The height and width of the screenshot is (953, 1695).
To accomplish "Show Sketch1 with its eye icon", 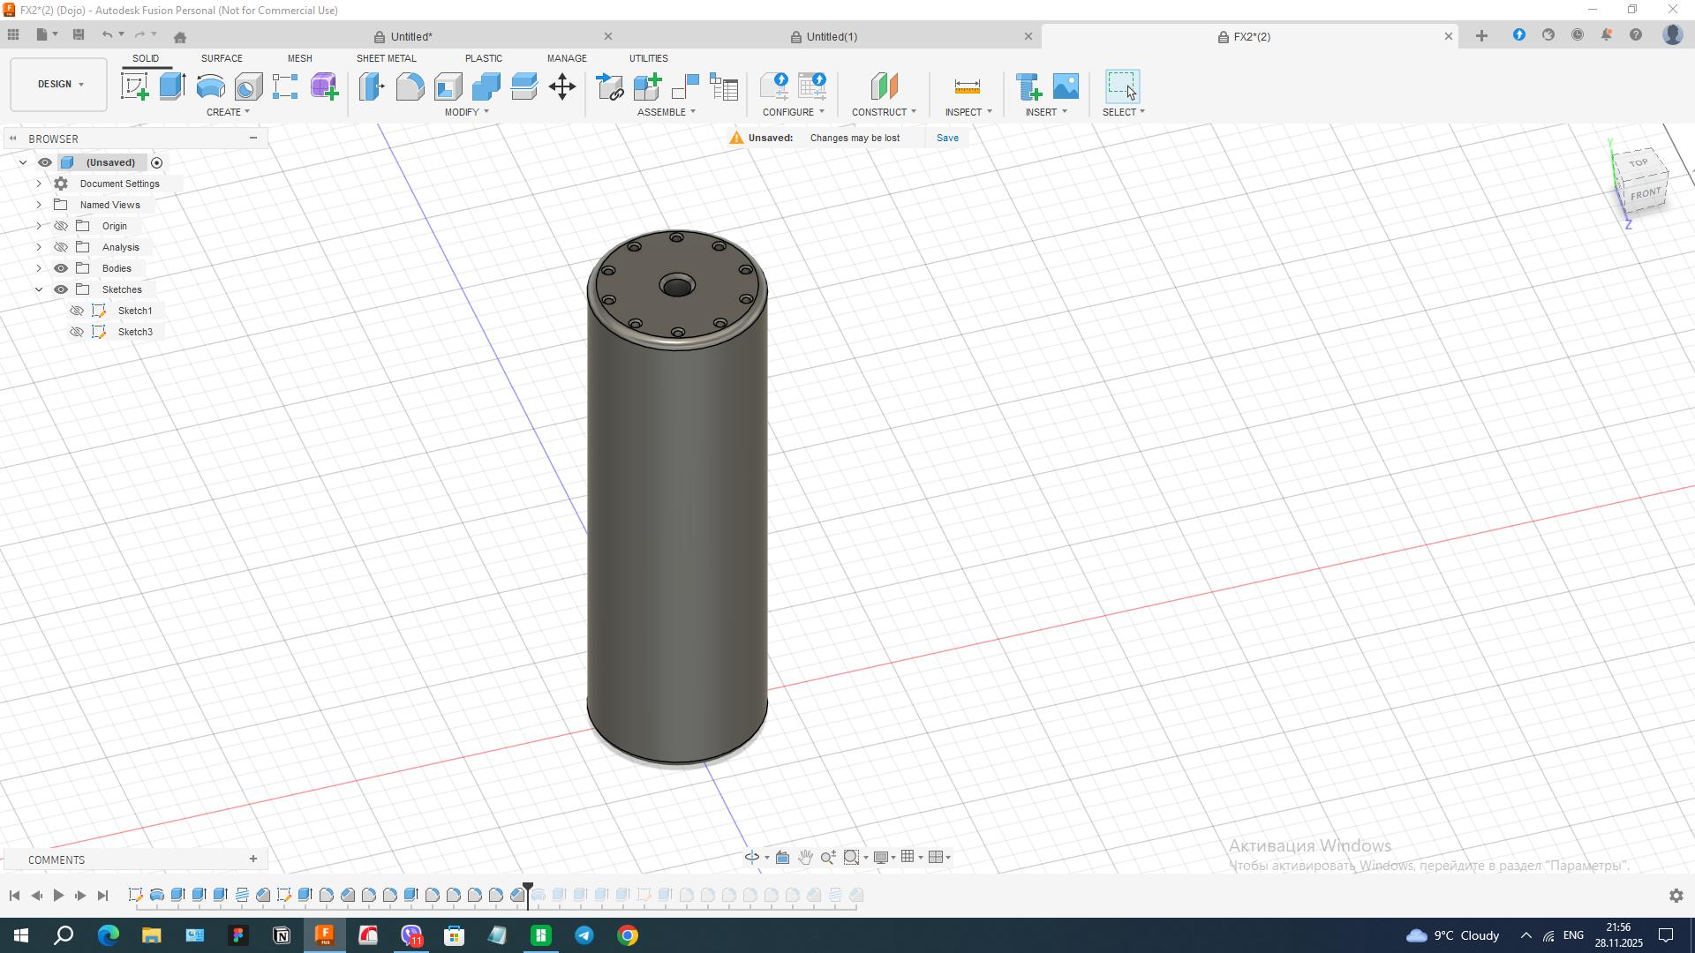I will 77,311.
